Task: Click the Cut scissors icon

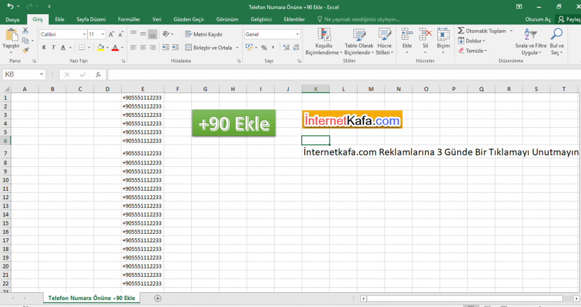Action: click(25, 31)
